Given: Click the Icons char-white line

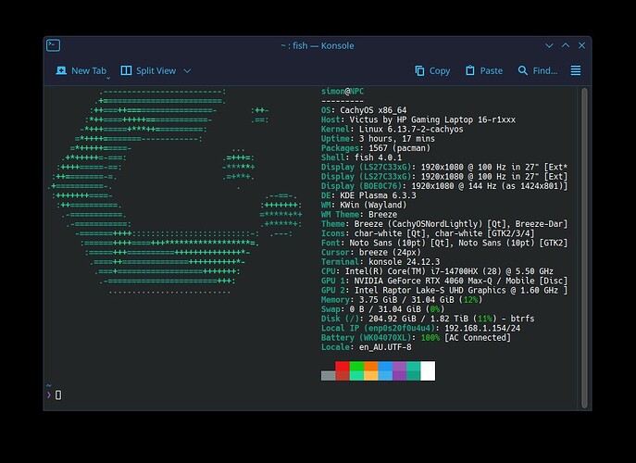Looking at the screenshot, I should (x=428, y=233).
